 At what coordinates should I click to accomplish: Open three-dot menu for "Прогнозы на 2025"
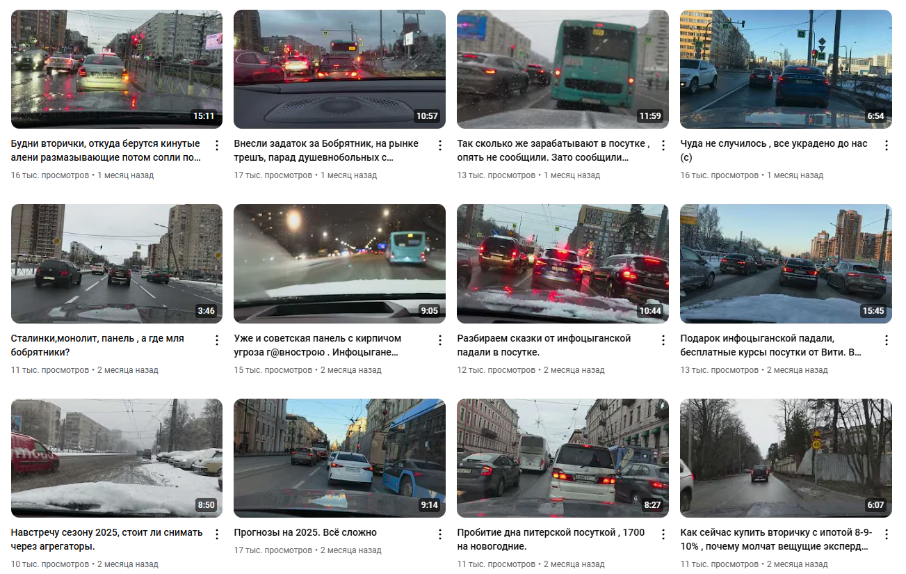440,534
